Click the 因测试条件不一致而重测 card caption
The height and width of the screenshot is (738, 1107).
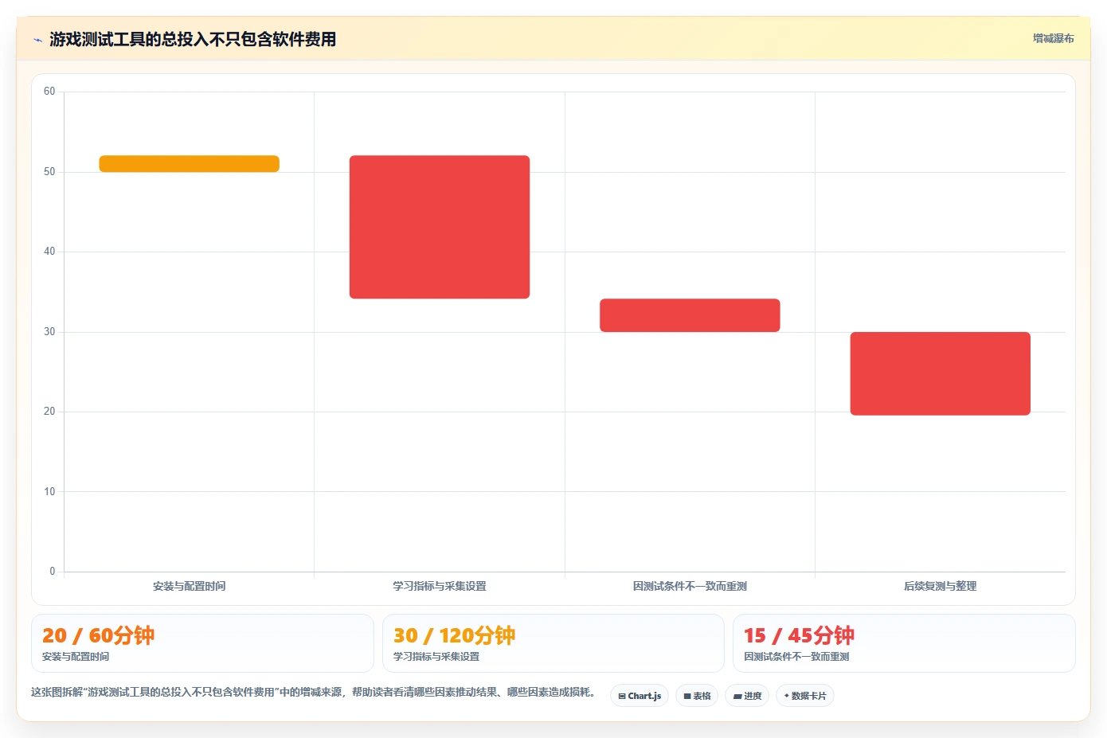click(x=796, y=657)
